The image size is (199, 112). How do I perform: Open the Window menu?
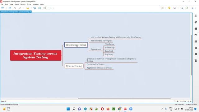coord(35,4)
